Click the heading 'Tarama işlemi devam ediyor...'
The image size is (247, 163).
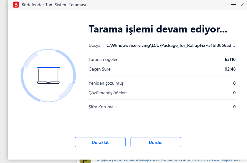[x=158, y=29]
